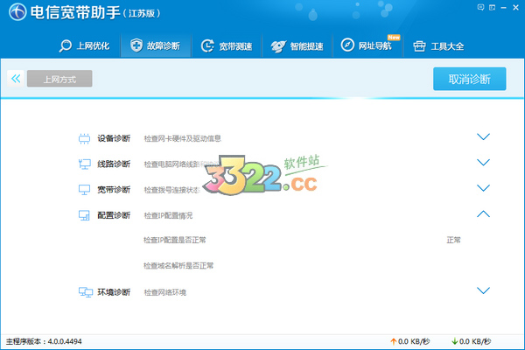Click the magnifier icon for 上网优化

pos(66,45)
